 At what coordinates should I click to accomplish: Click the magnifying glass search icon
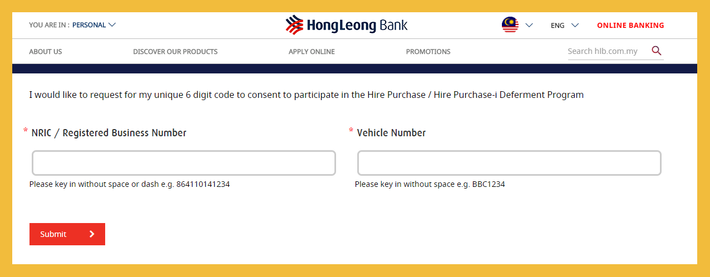coord(657,51)
